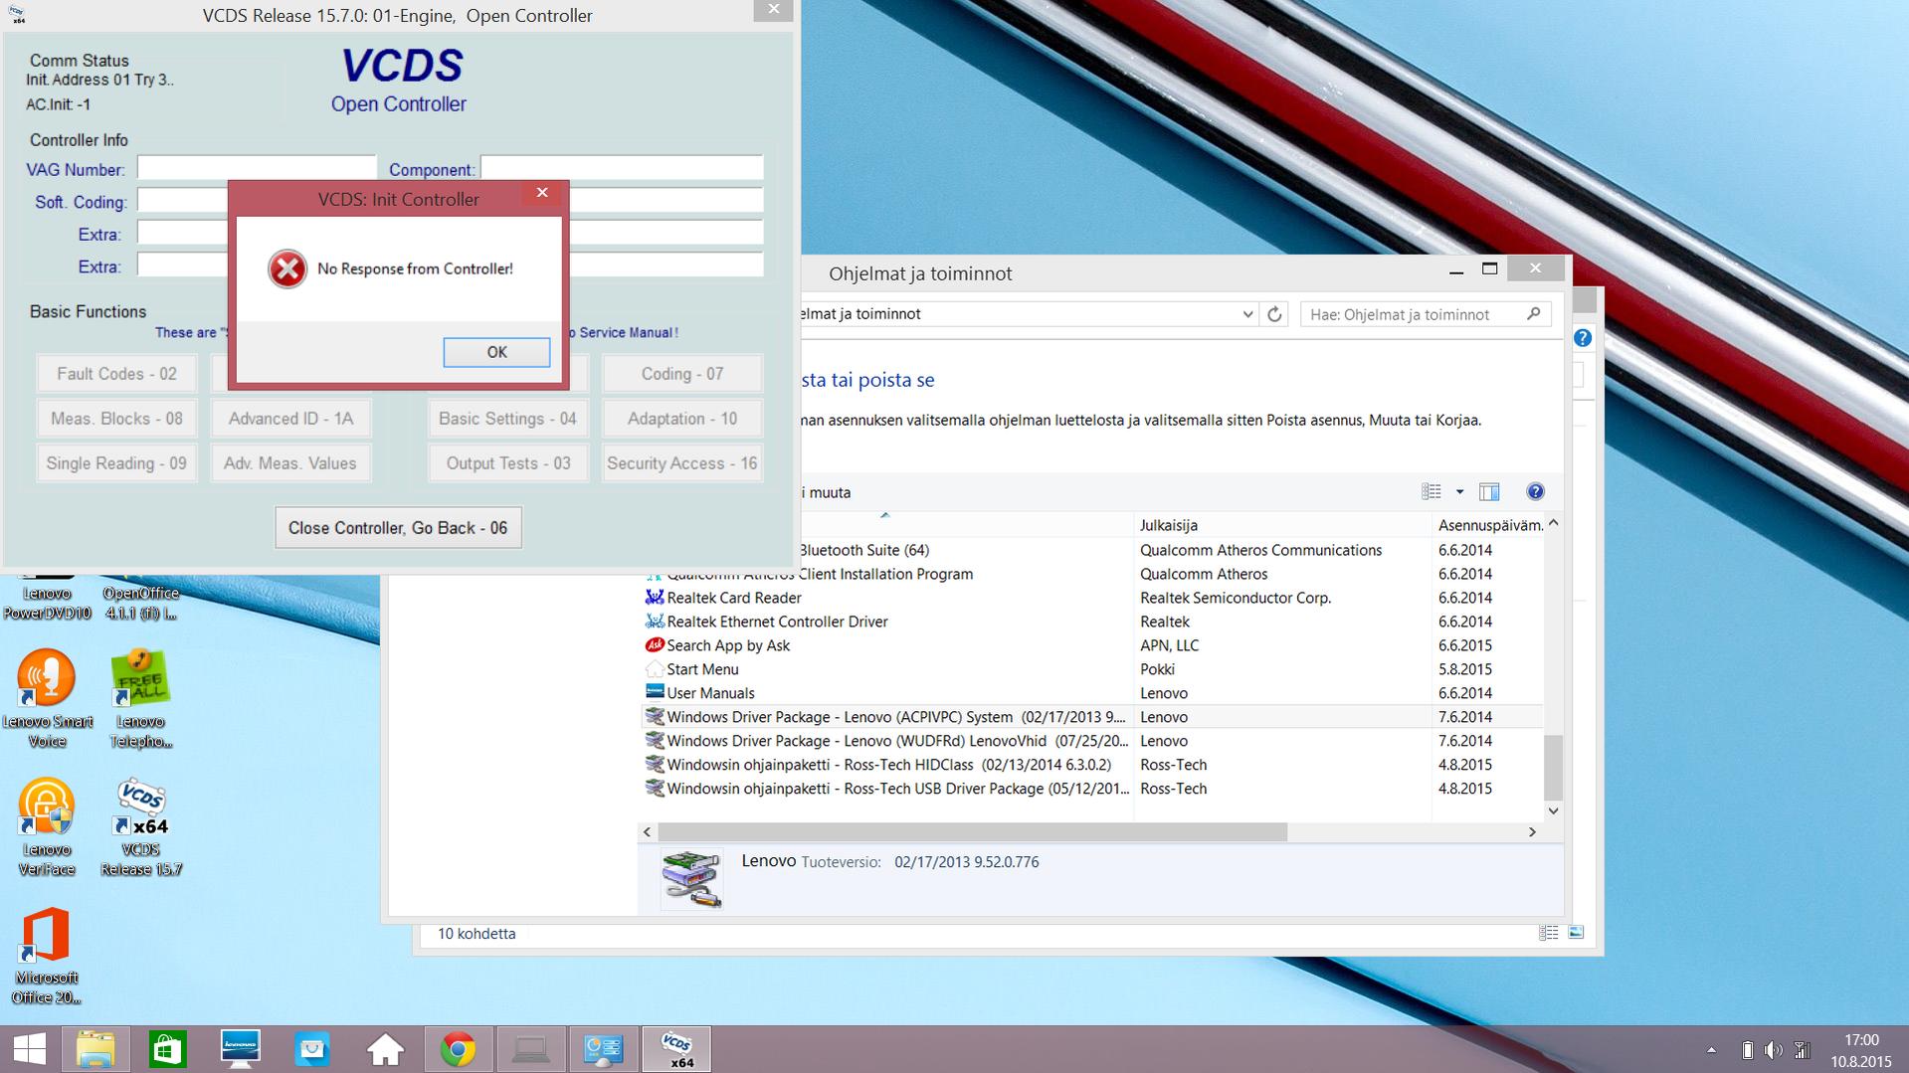This screenshot has height=1073, width=1909.
Task: Expand the address bar history dropdown
Action: tap(1247, 314)
